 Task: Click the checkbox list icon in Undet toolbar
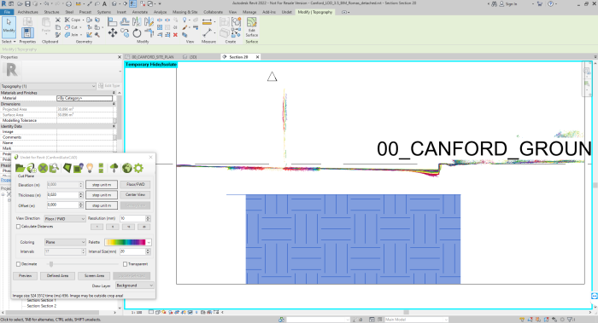(x=101, y=168)
